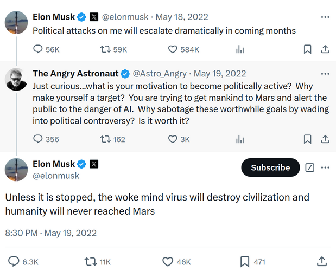Open Grok explain icon beside Subscribe
Image resolution: width=336 pixels, height=271 pixels.
click(309, 167)
